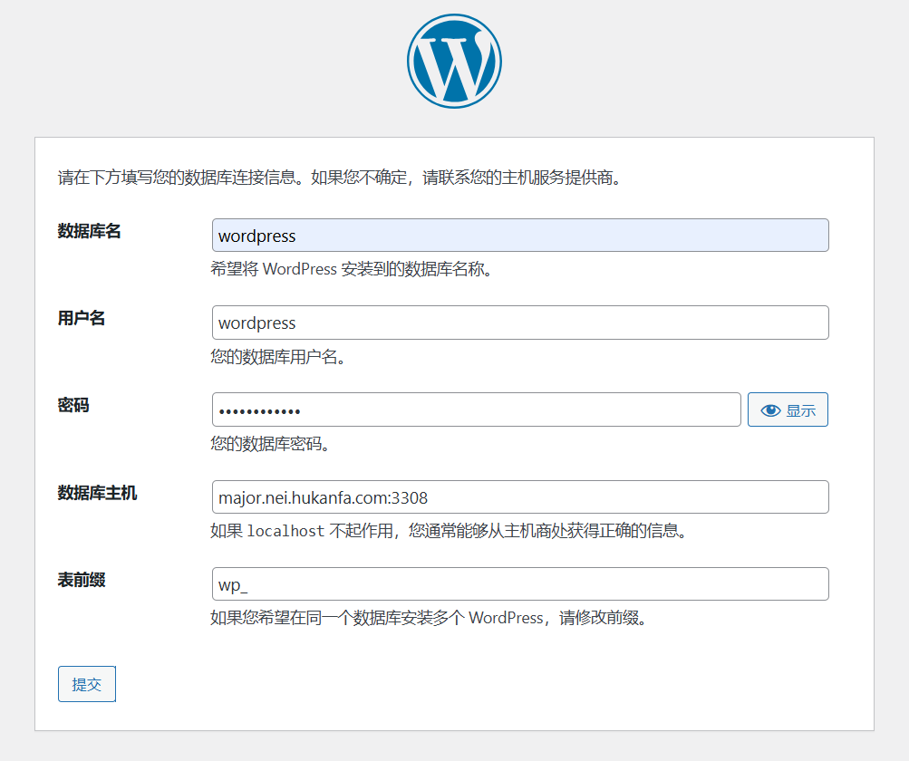
Task: Click into the 密码 password field
Action: click(x=477, y=409)
